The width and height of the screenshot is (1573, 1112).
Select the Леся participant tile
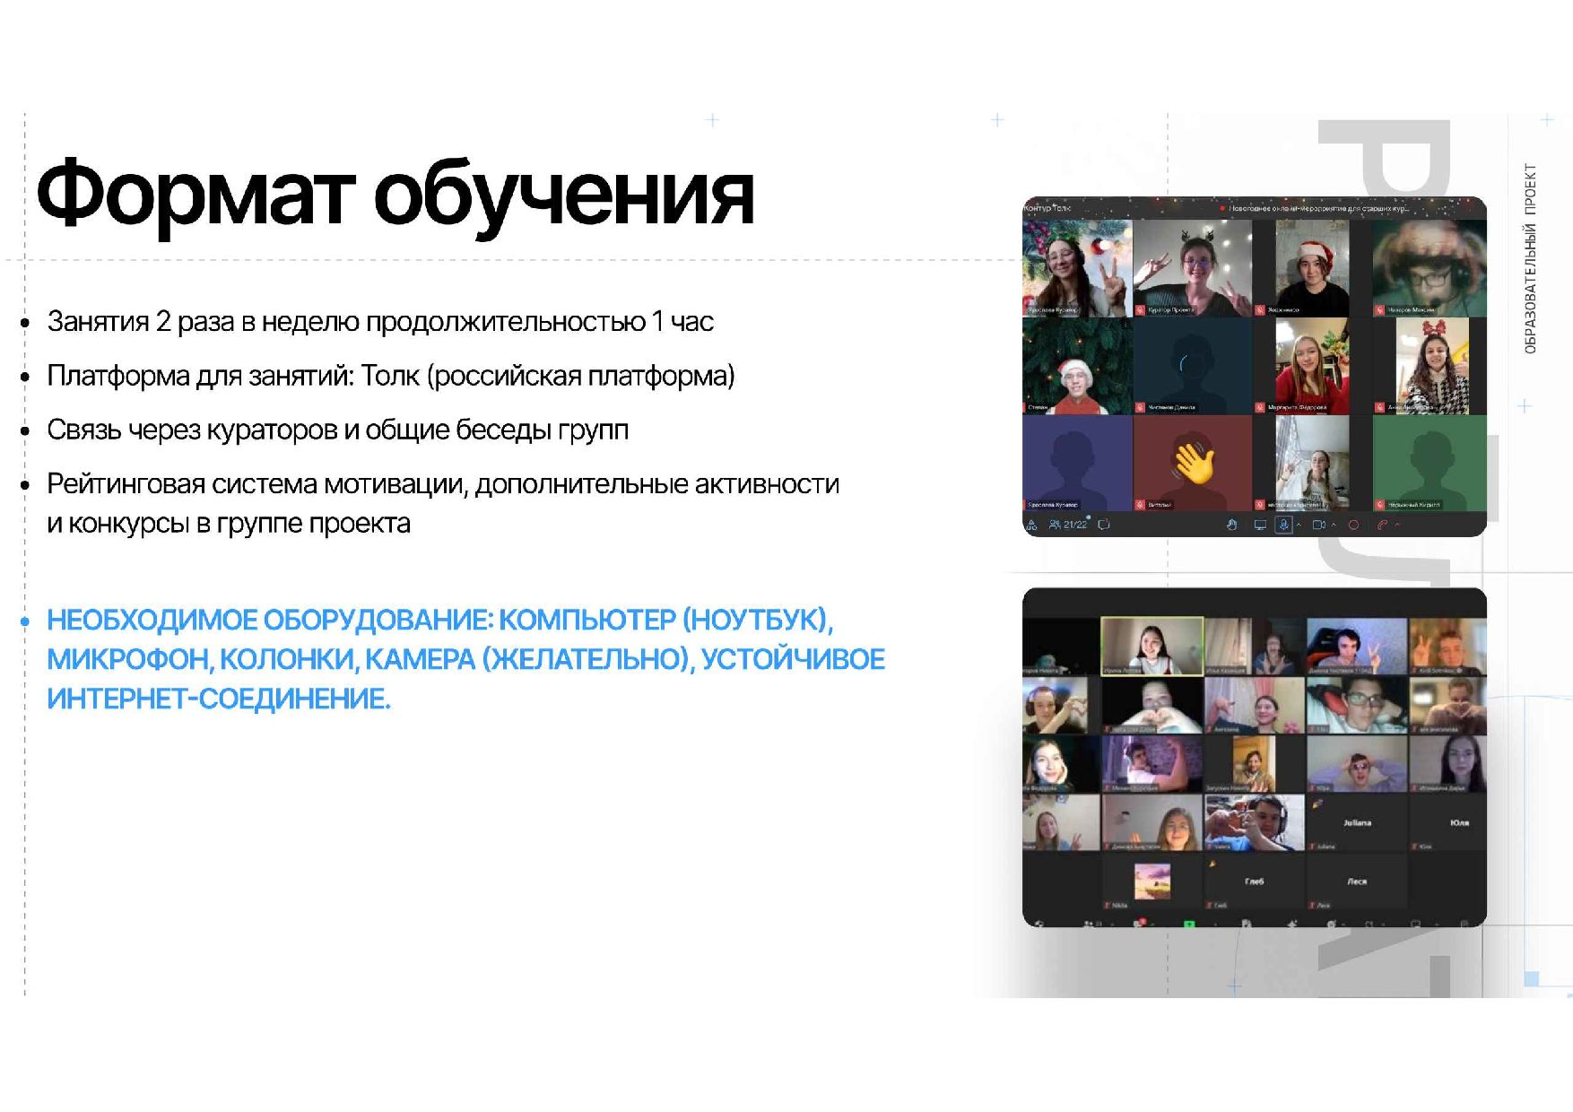click(1357, 882)
